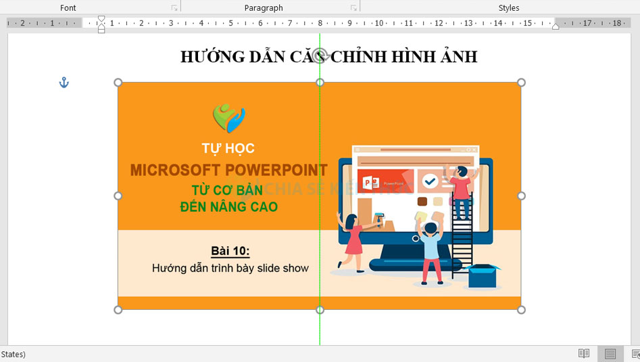Click the Font group label

[68, 7]
